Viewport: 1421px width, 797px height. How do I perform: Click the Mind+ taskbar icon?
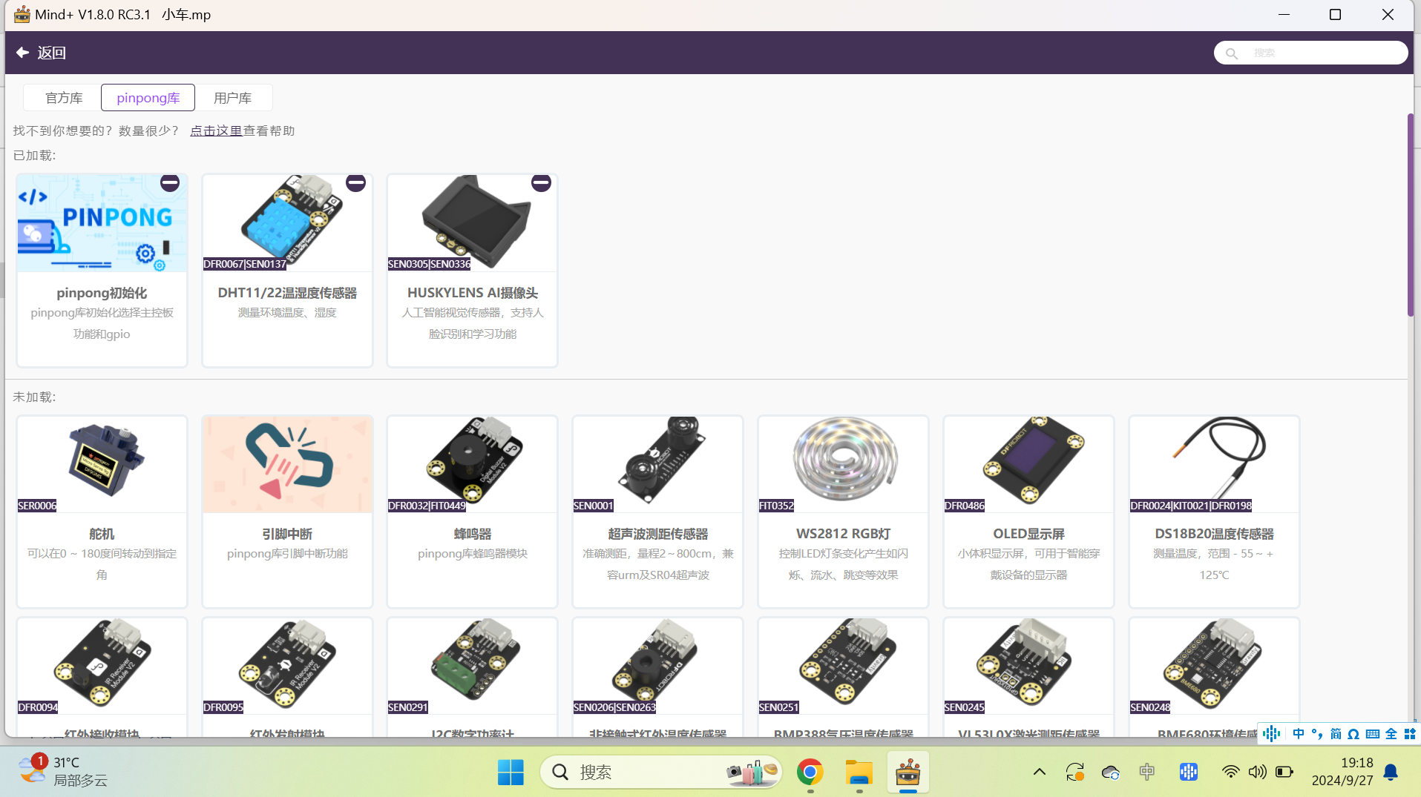908,773
